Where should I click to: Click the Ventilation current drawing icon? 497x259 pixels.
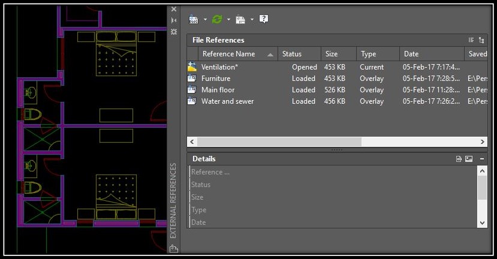(192, 67)
